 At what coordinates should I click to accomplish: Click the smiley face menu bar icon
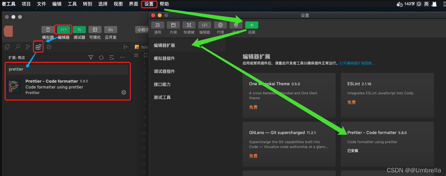coord(419,4)
